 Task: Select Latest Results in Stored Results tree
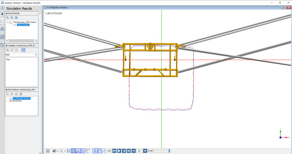pyautogui.click(x=23, y=25)
